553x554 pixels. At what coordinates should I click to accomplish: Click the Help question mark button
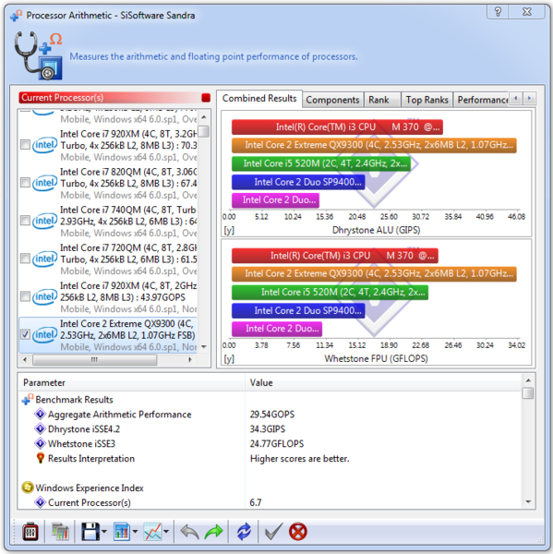[x=498, y=12]
